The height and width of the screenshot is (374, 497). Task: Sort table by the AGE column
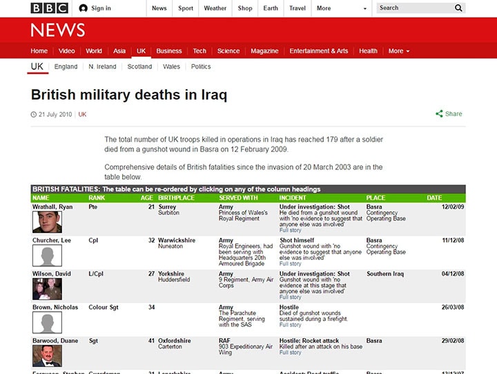coord(146,198)
